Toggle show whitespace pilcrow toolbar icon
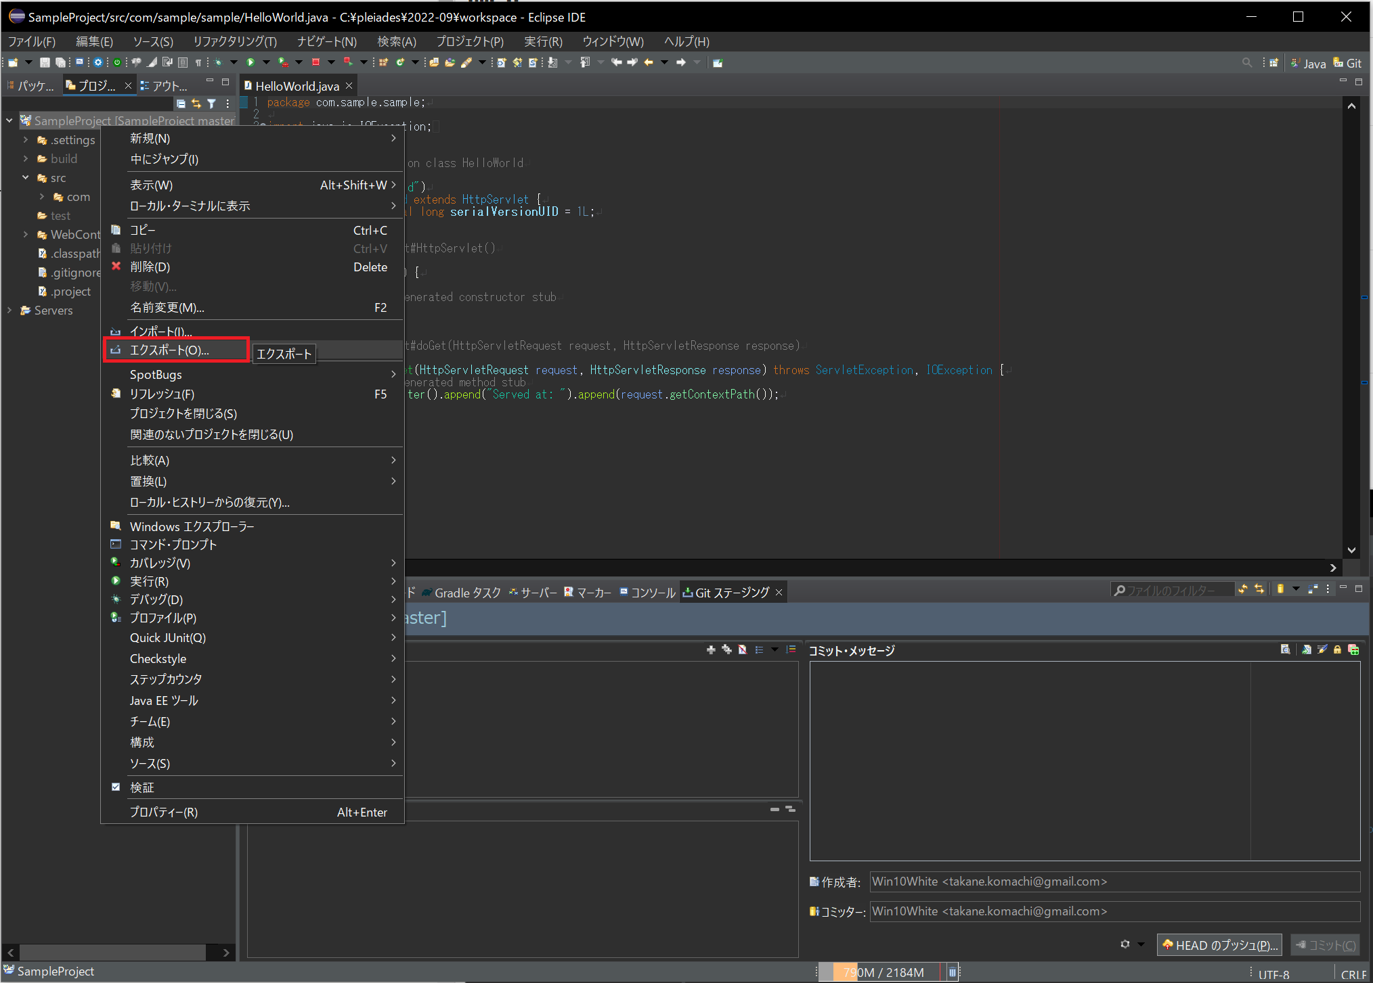 coord(198,62)
